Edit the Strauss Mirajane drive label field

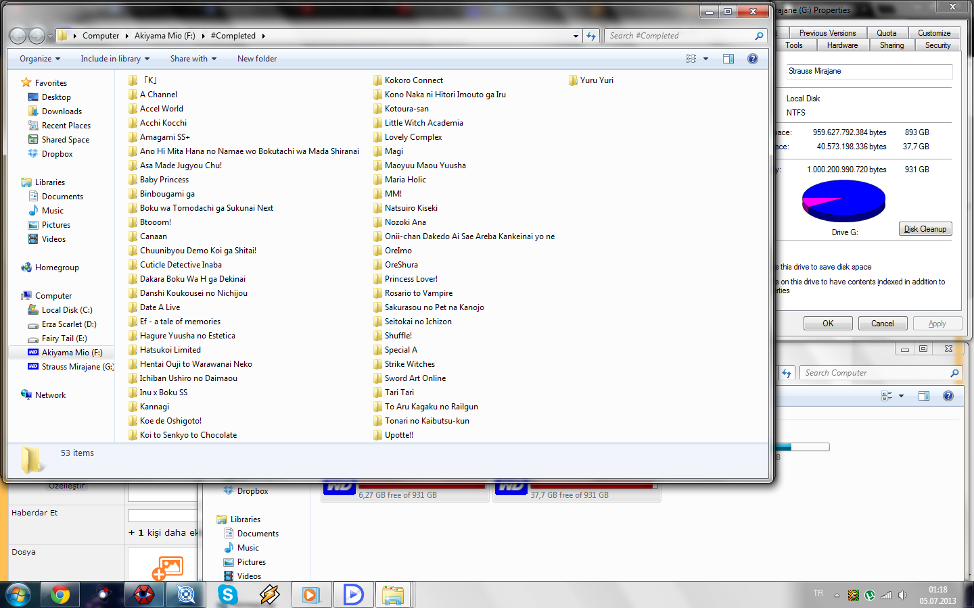869,72
